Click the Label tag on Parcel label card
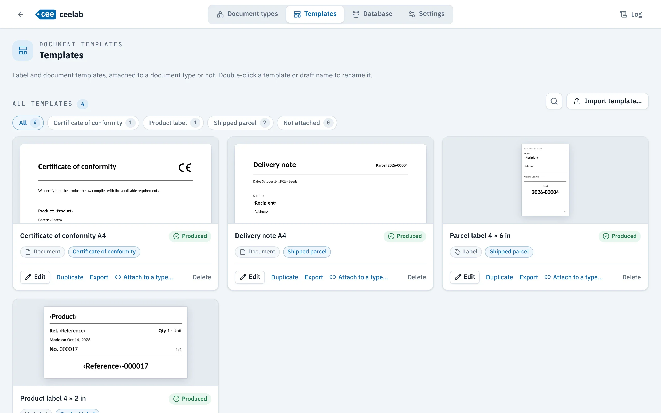Image resolution: width=661 pixels, height=413 pixels. [466, 252]
